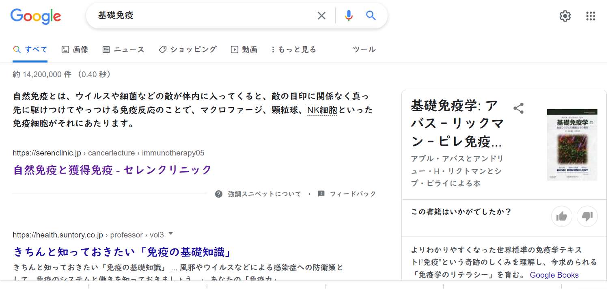This screenshot has height=289, width=608.
Task: Dislike the book with thumbs down
Action: tap(587, 216)
